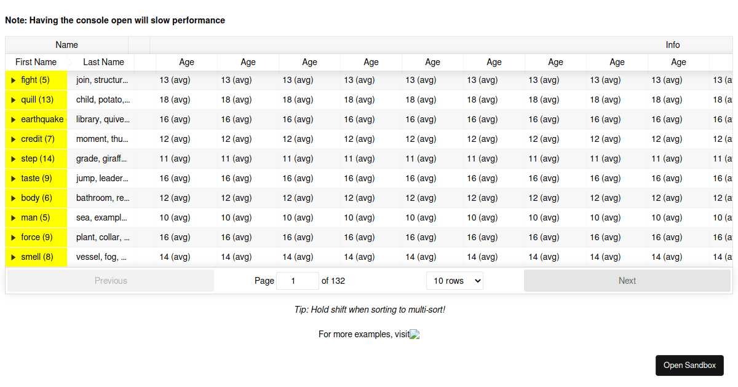Expand the "earthquake" row

click(14, 119)
